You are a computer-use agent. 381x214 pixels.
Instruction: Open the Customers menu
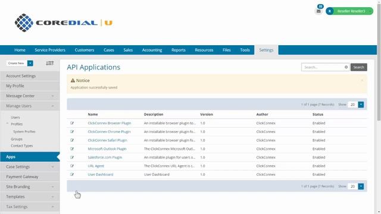point(85,50)
